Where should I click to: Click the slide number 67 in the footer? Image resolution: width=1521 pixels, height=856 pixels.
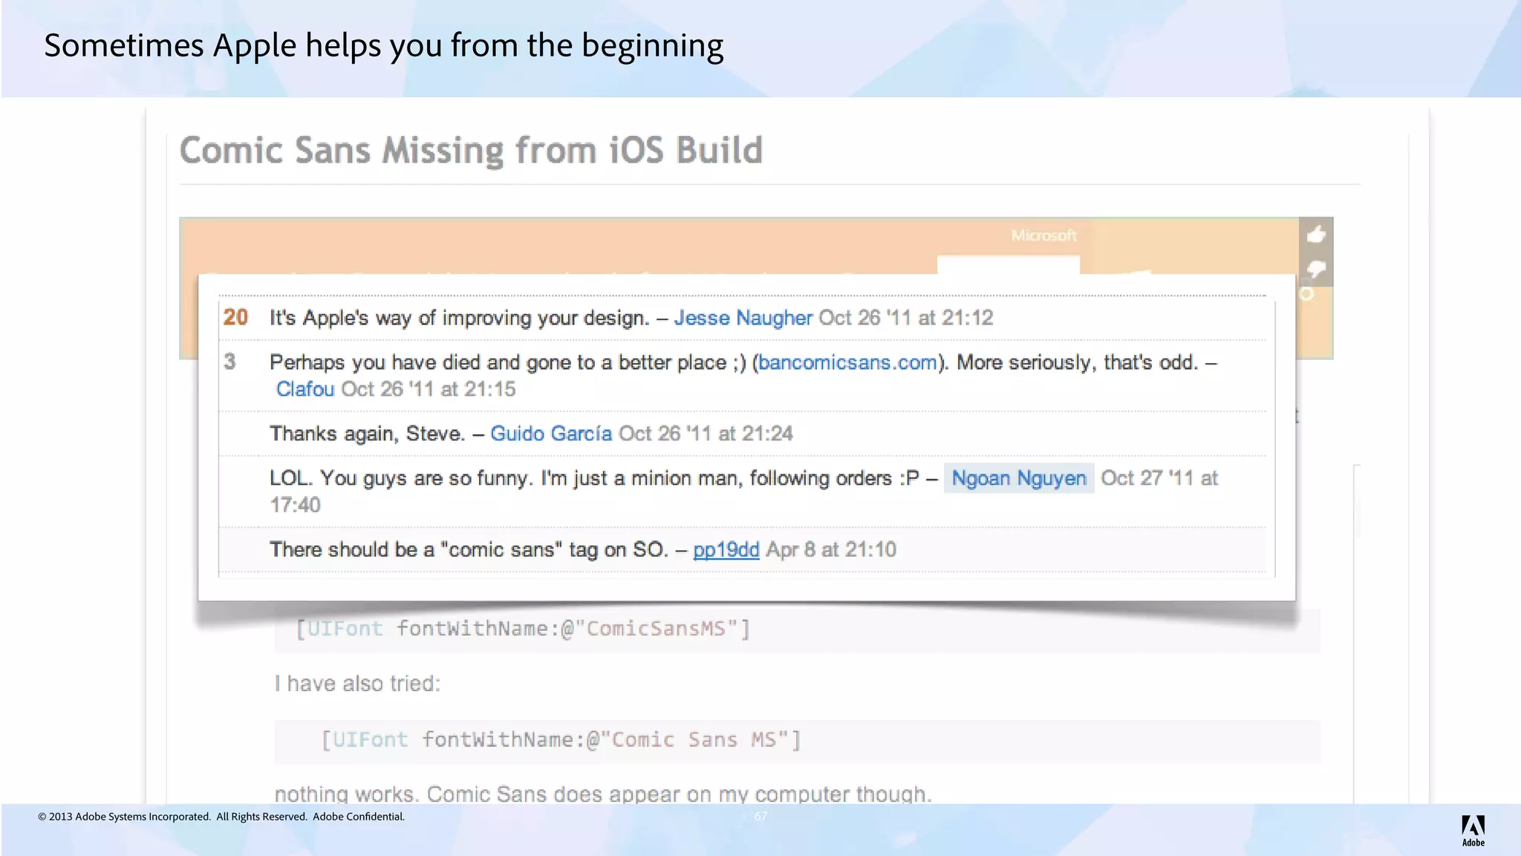[x=760, y=816]
